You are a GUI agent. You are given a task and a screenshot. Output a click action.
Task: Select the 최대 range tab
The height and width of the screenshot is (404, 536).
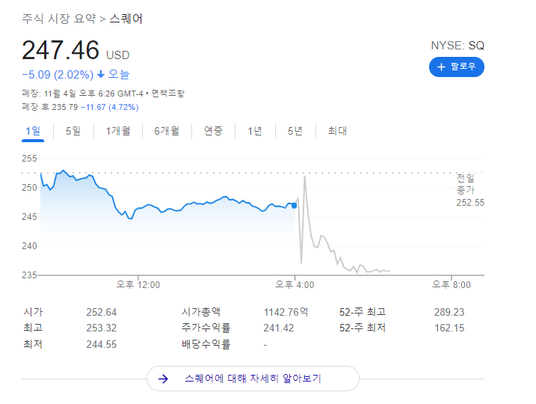337,131
